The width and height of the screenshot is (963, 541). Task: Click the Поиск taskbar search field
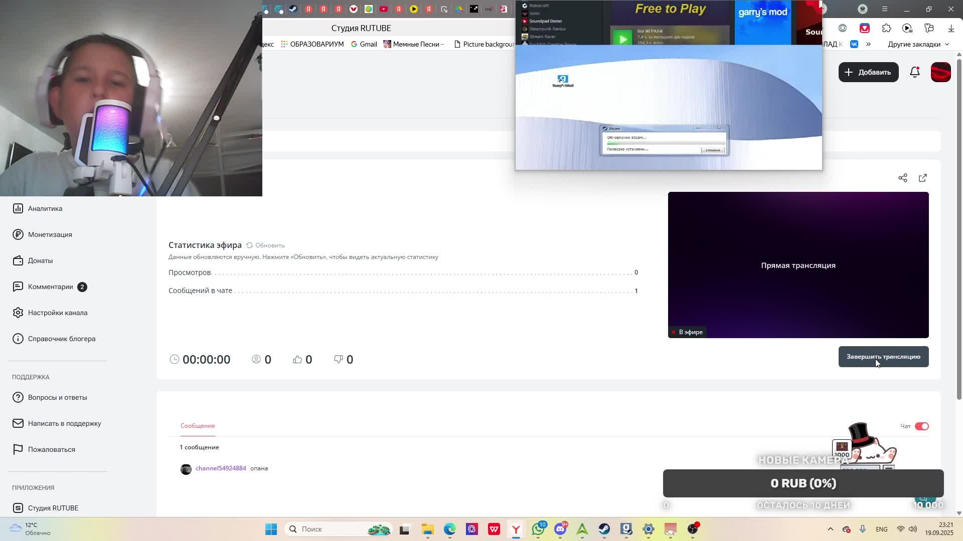[x=331, y=529]
